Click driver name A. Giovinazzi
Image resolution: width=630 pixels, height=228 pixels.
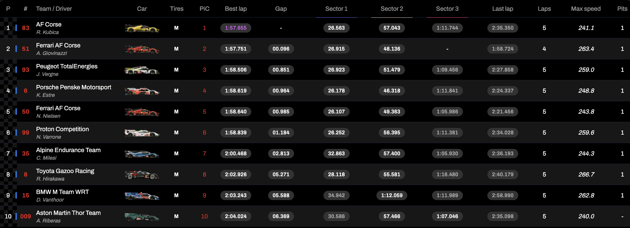tap(52, 53)
